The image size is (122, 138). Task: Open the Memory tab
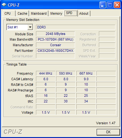[56, 13]
